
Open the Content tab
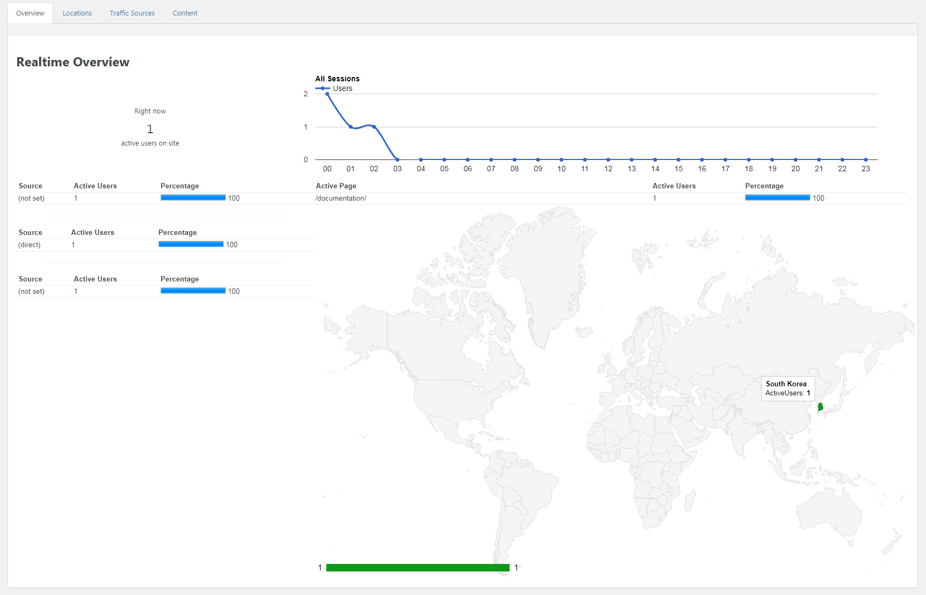point(185,13)
